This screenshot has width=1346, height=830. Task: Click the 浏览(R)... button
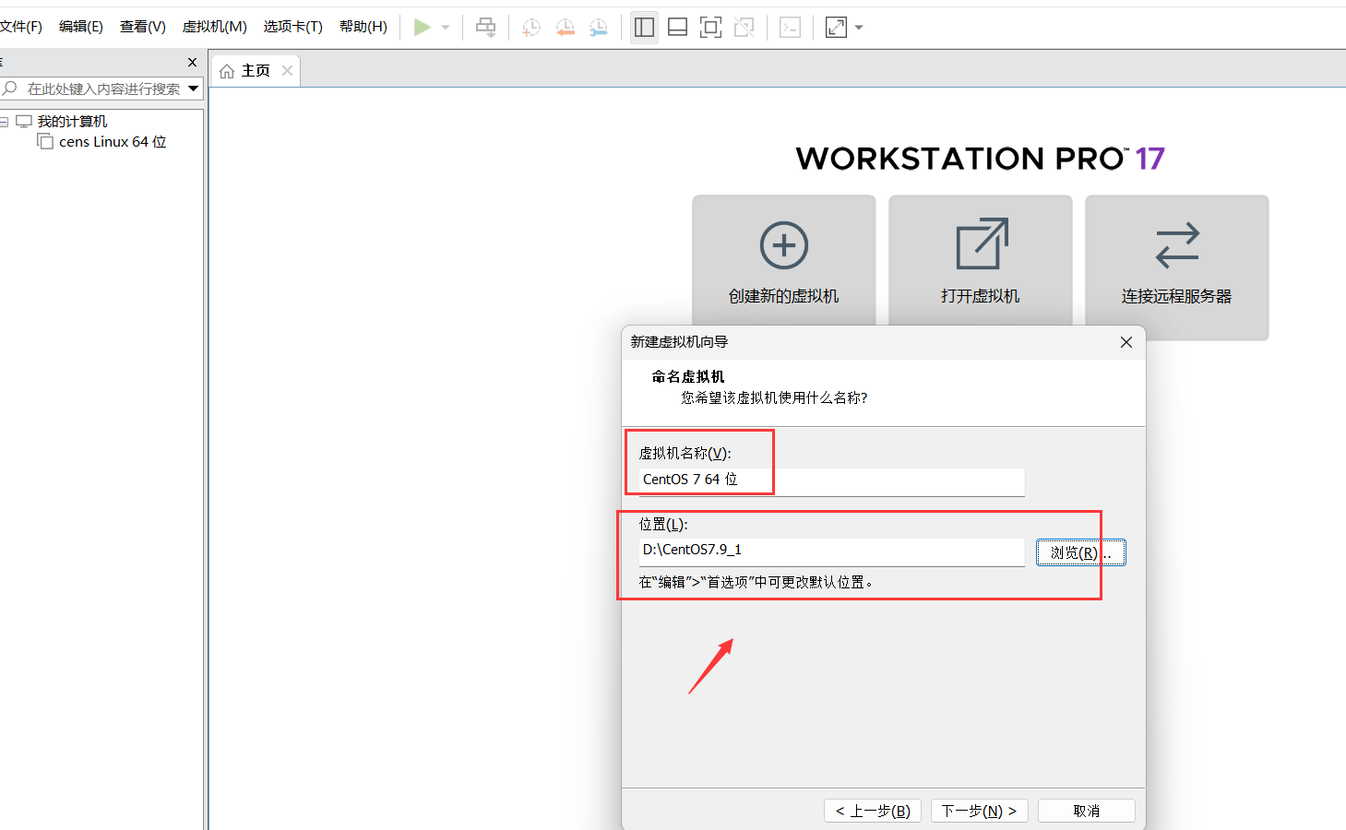coord(1080,552)
